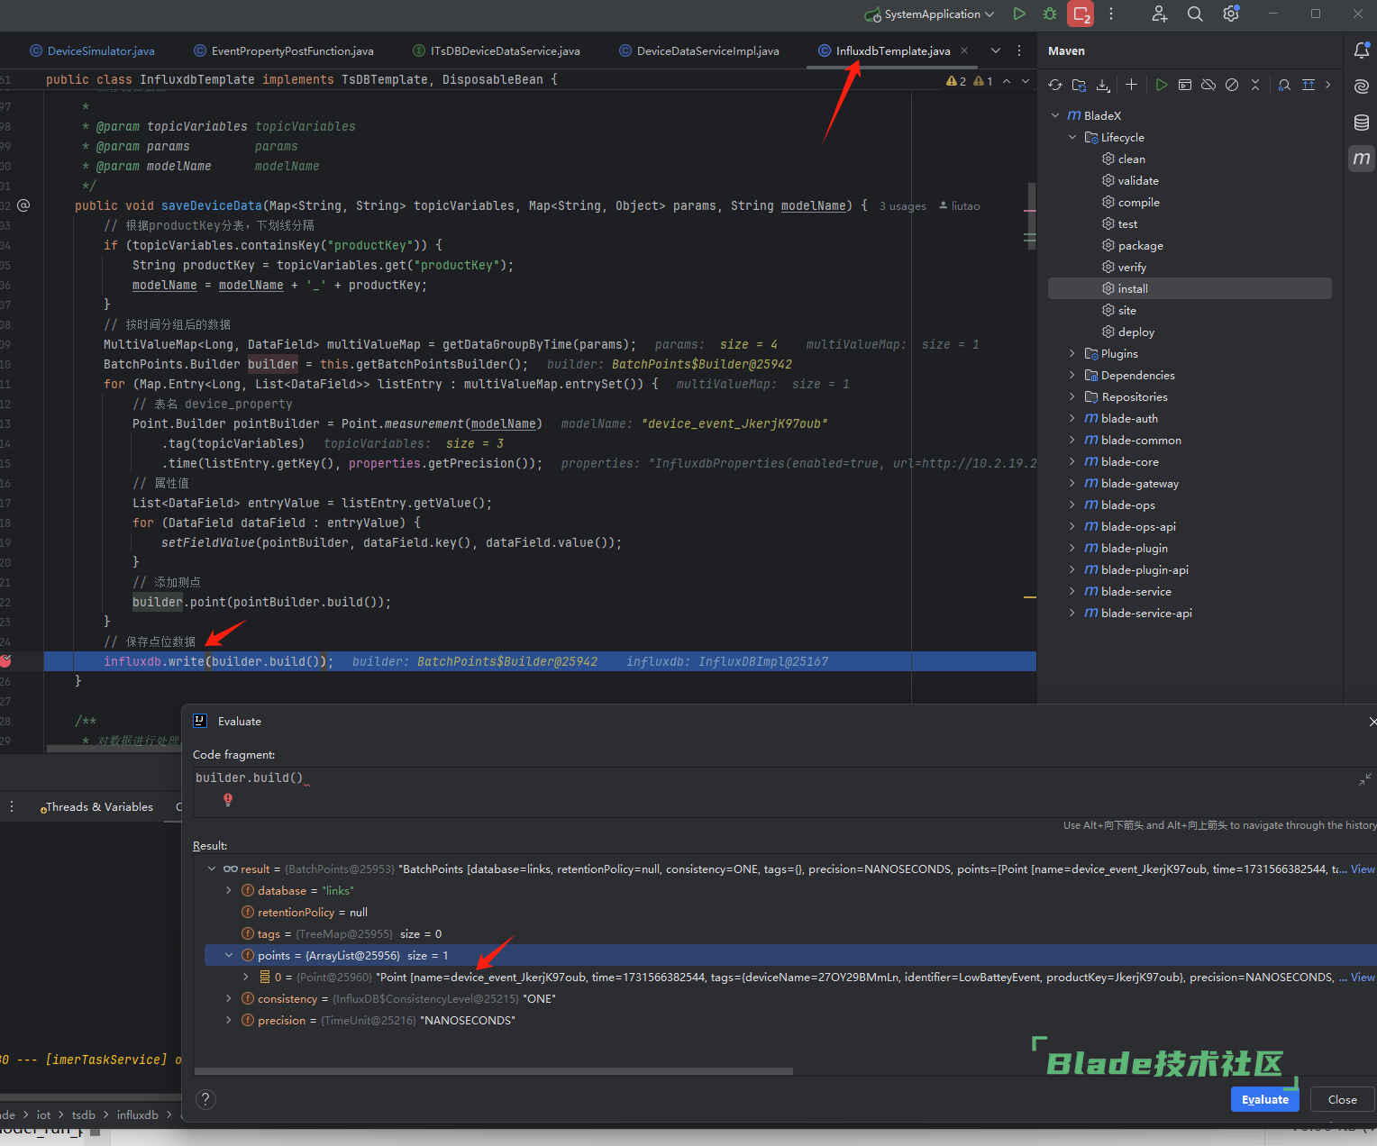Viewport: 1377px width, 1146px height.
Task: Open the Evaluate dialog help button
Action: pos(205,1099)
